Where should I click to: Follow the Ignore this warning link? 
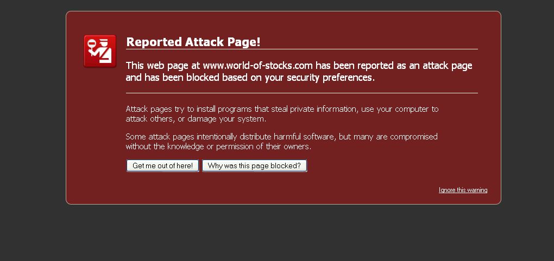coord(463,190)
